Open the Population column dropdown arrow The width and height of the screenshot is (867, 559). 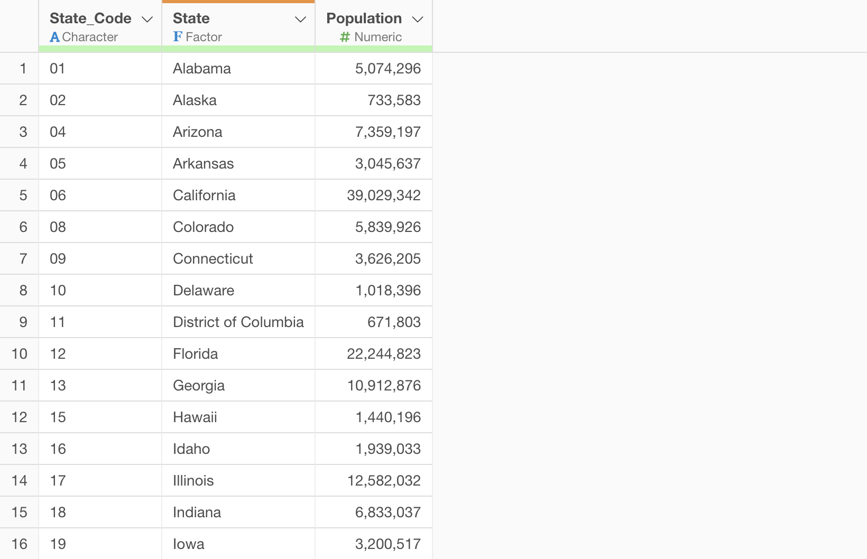[418, 20]
